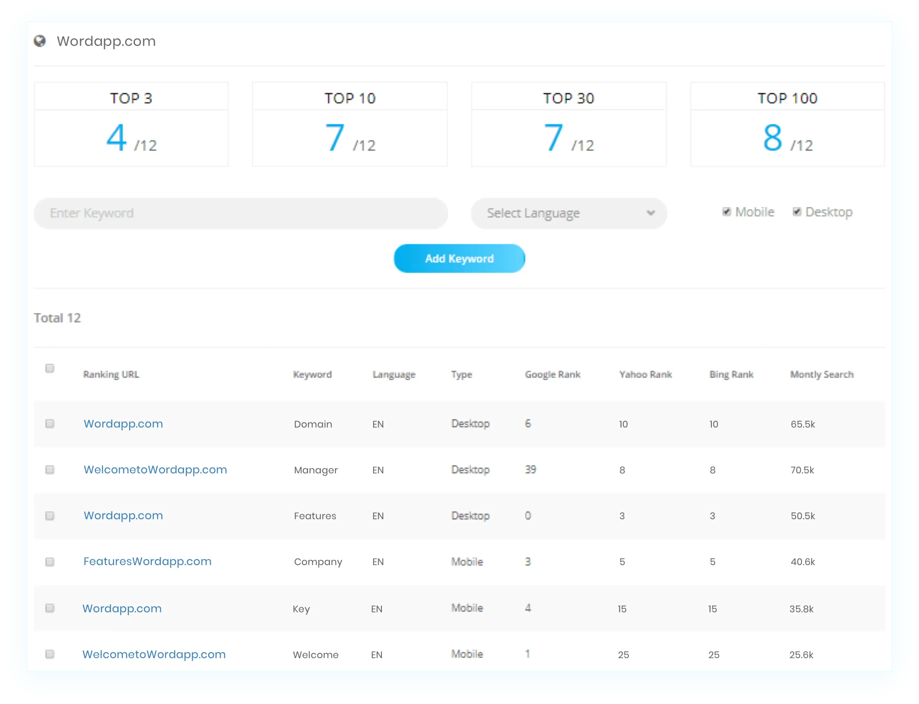Select the checkbox for the Key keyword row

(50, 608)
